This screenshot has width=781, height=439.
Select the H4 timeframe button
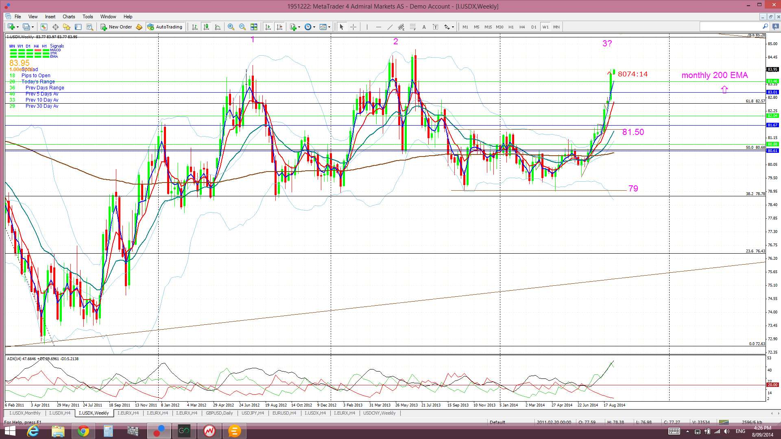522,27
